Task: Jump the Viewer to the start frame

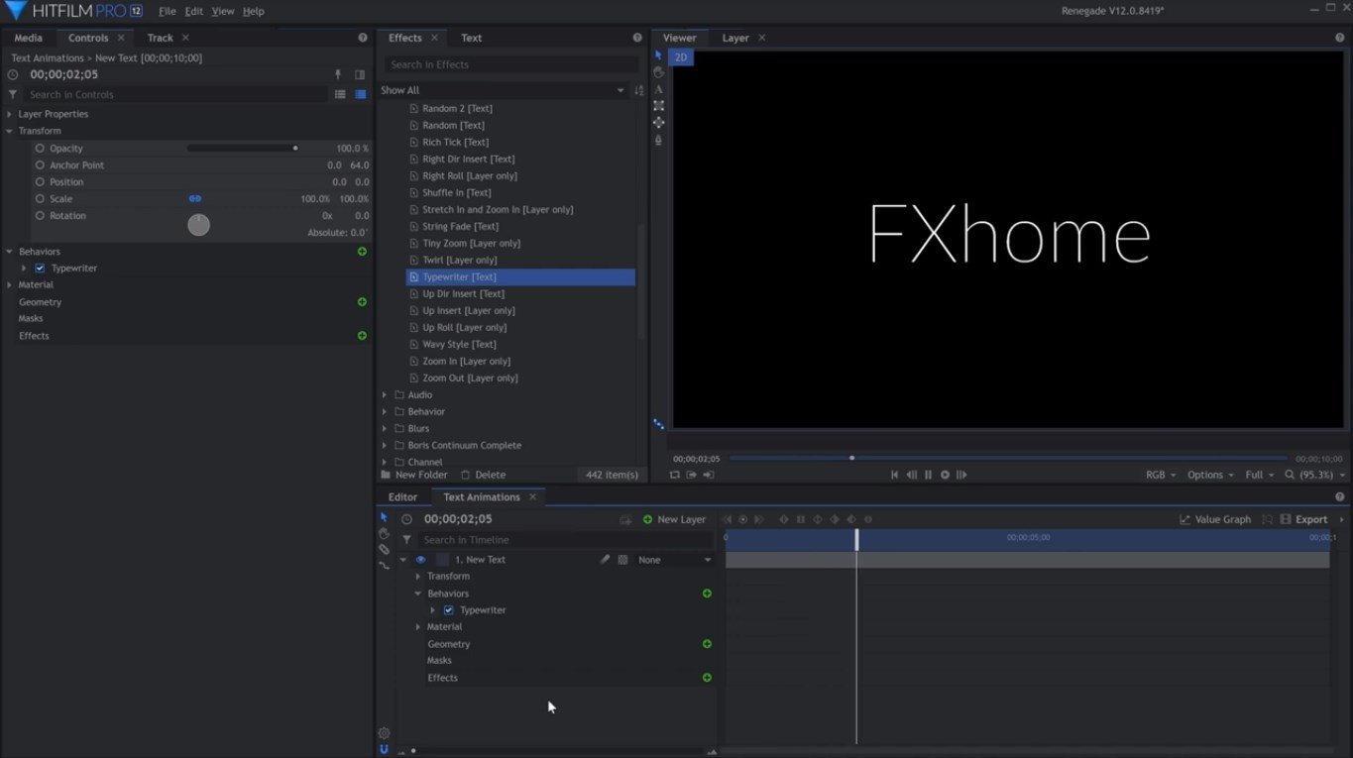Action: (894, 475)
